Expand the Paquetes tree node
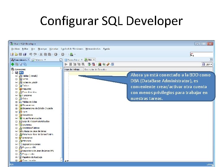Image resolution: width=223 pixels, height=167 pixels. [x=16, y=89]
